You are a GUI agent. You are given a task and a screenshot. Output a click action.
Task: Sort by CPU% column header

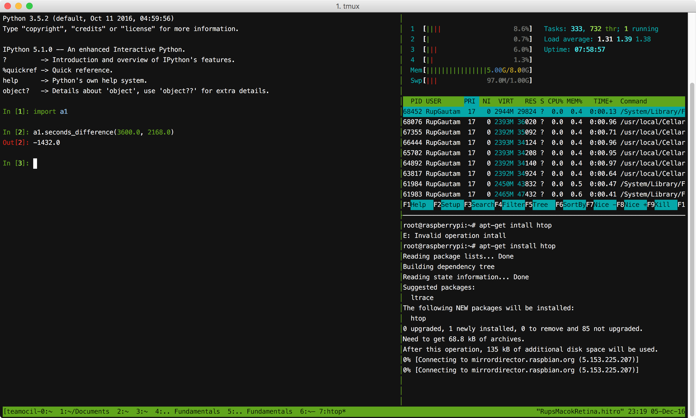click(x=555, y=102)
